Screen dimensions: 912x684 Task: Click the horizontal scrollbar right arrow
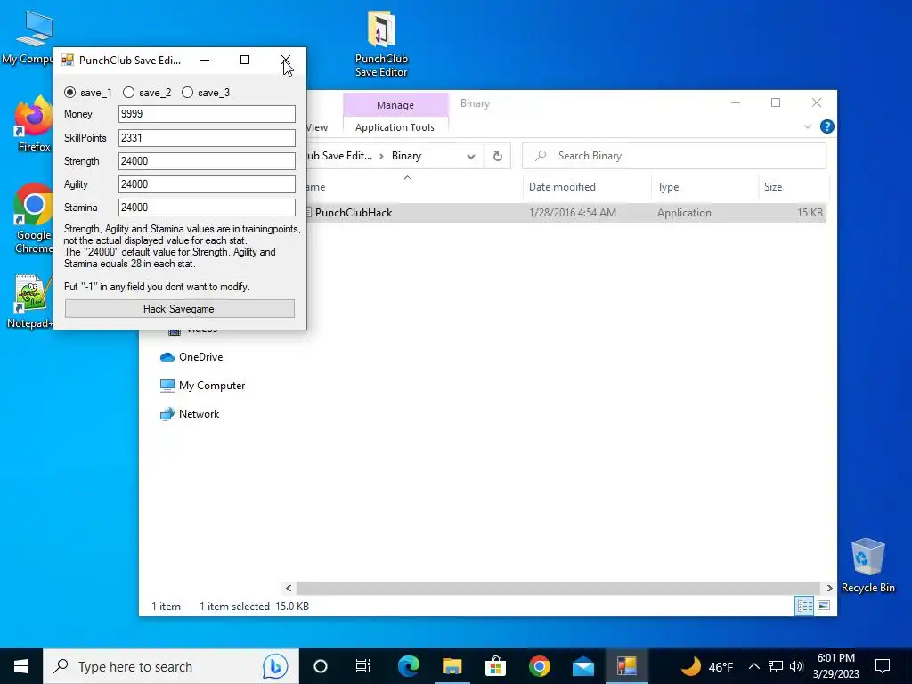pos(829,588)
